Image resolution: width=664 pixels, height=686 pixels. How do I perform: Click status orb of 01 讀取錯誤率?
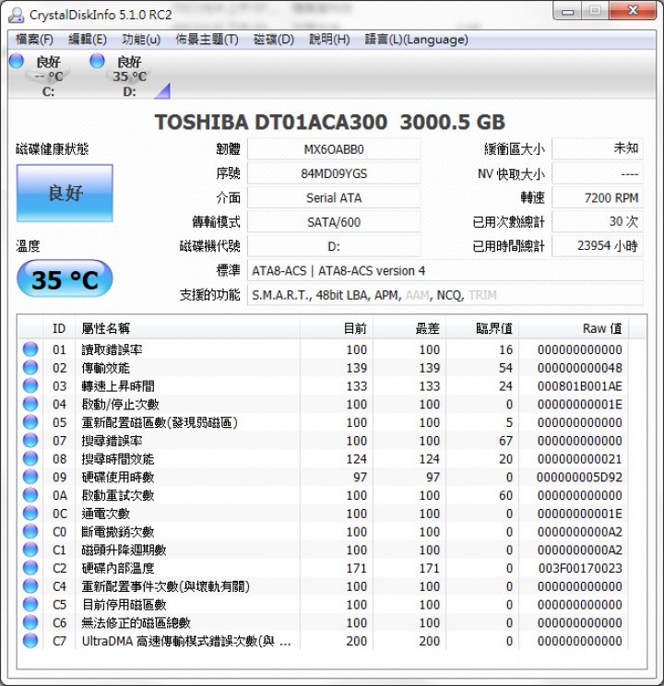click(30, 349)
